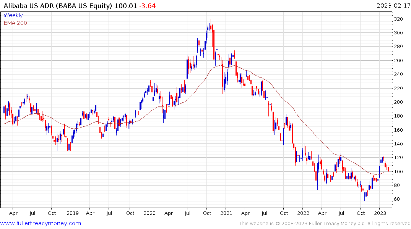Click the 200 price axis label
Image resolution: width=411 pixels, height=229 pixels.
tap(398, 102)
